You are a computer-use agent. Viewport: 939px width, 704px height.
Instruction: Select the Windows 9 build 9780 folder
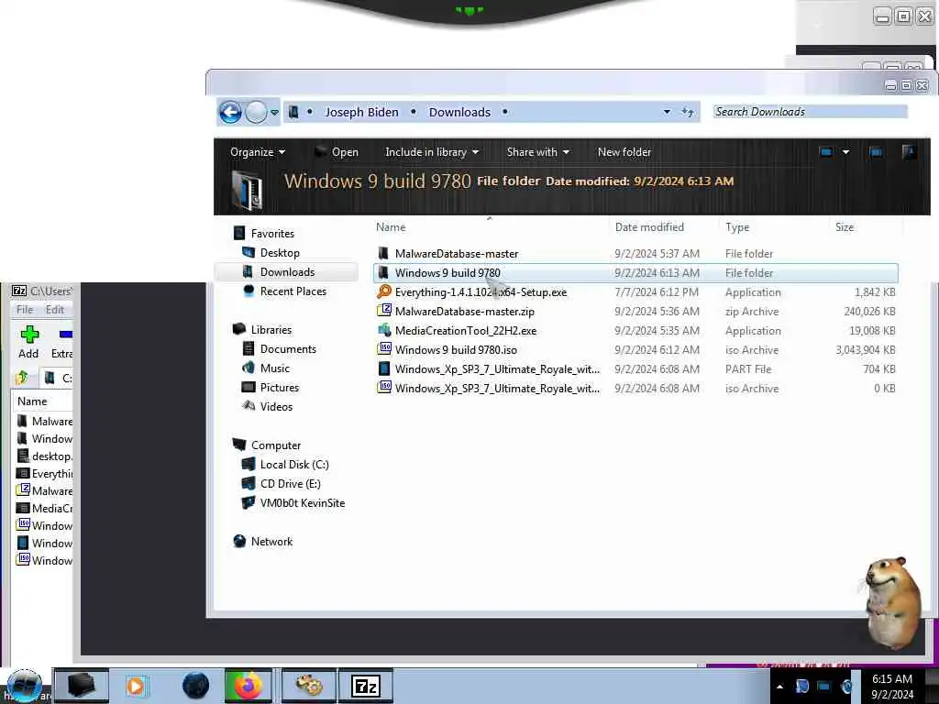coord(635,273)
